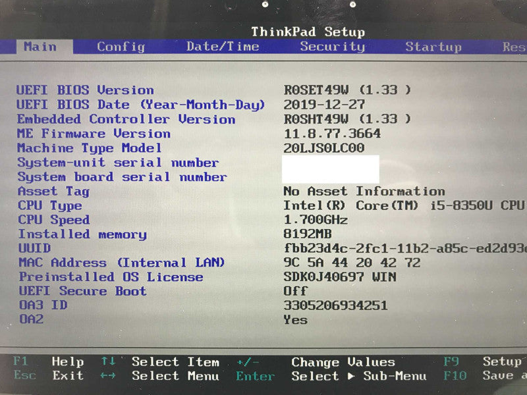Click the Machine Type Model label

click(90, 148)
